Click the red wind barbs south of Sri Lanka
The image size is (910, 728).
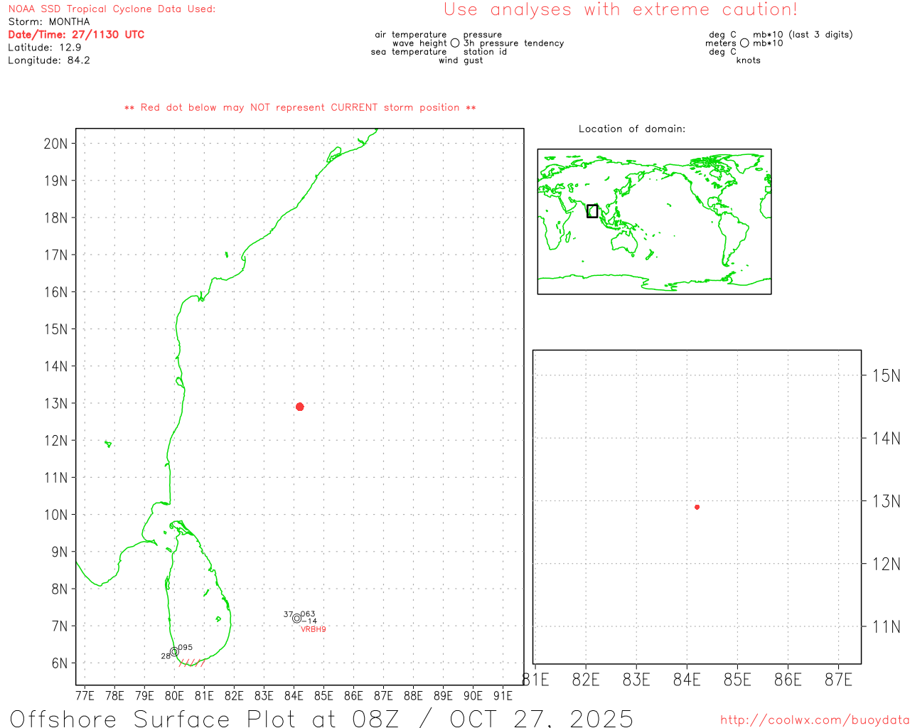click(192, 663)
